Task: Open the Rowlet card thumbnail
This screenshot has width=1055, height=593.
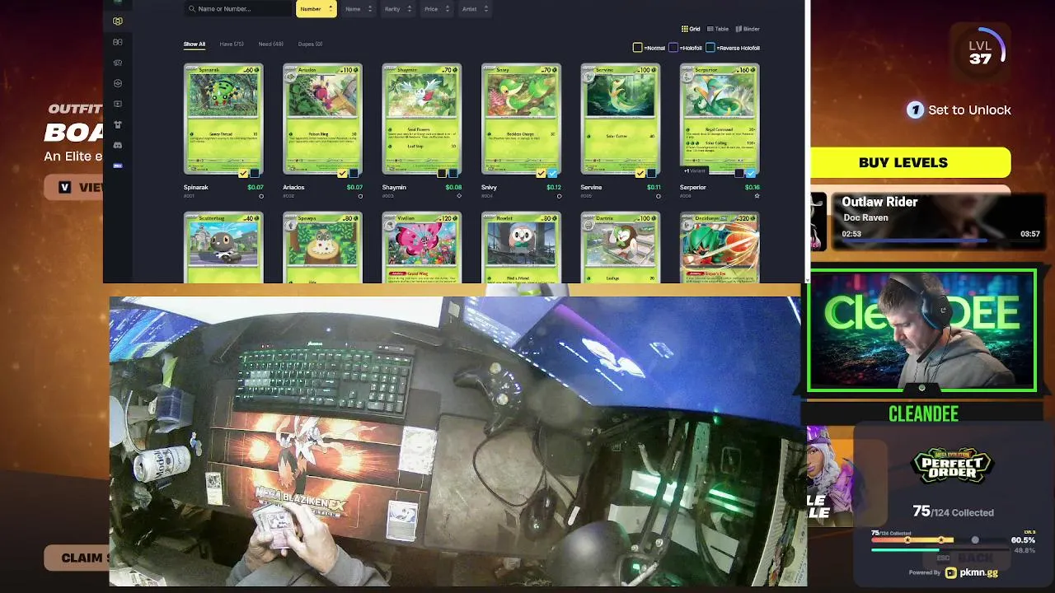Action: tap(521, 248)
